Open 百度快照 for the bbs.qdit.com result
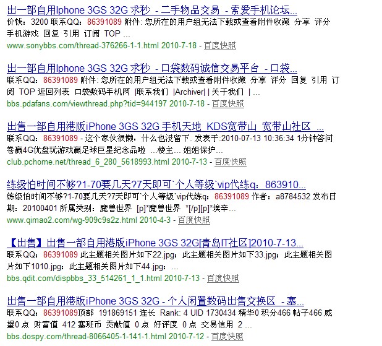 point(223,278)
